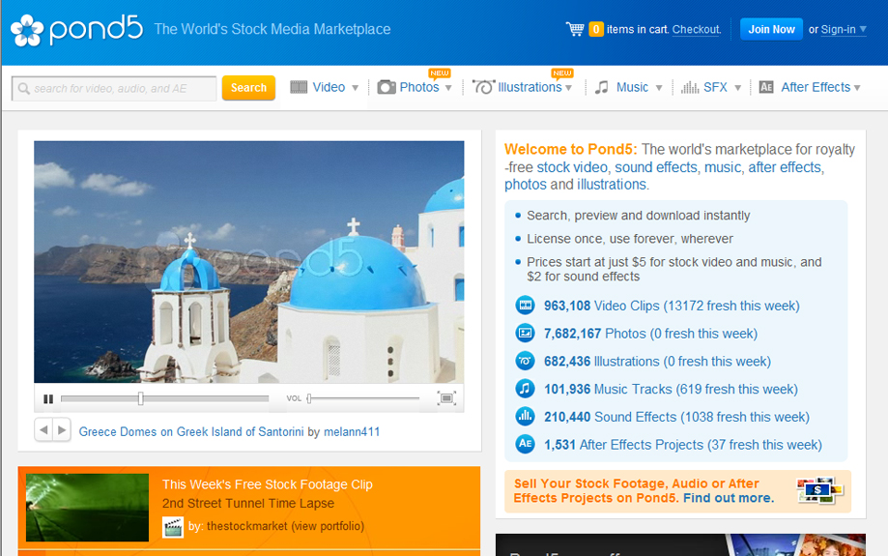The height and width of the screenshot is (556, 888).
Task: Click the cart item count badge showing 0
Action: click(x=596, y=29)
